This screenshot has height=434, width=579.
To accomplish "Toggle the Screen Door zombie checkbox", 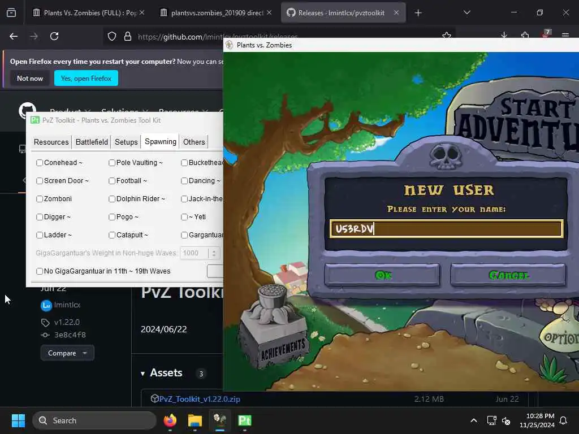I will pyautogui.click(x=40, y=181).
